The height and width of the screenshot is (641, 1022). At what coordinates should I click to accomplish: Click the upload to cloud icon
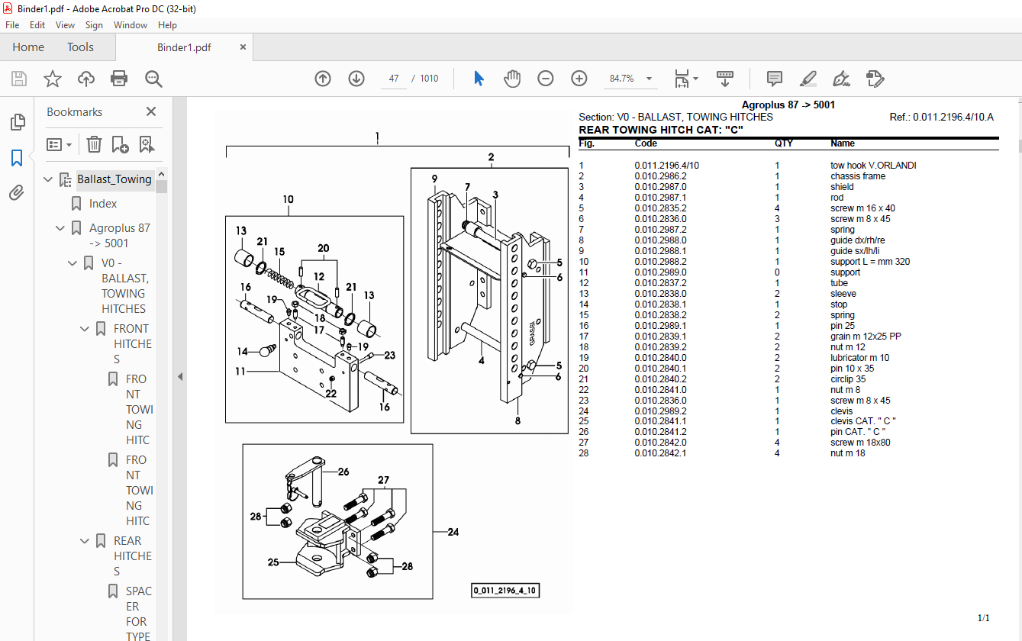pyautogui.click(x=86, y=79)
